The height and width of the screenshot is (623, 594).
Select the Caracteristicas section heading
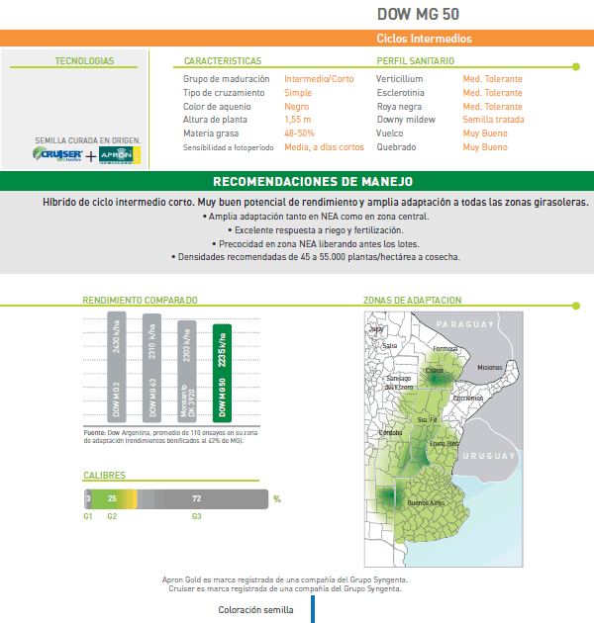[x=223, y=61]
